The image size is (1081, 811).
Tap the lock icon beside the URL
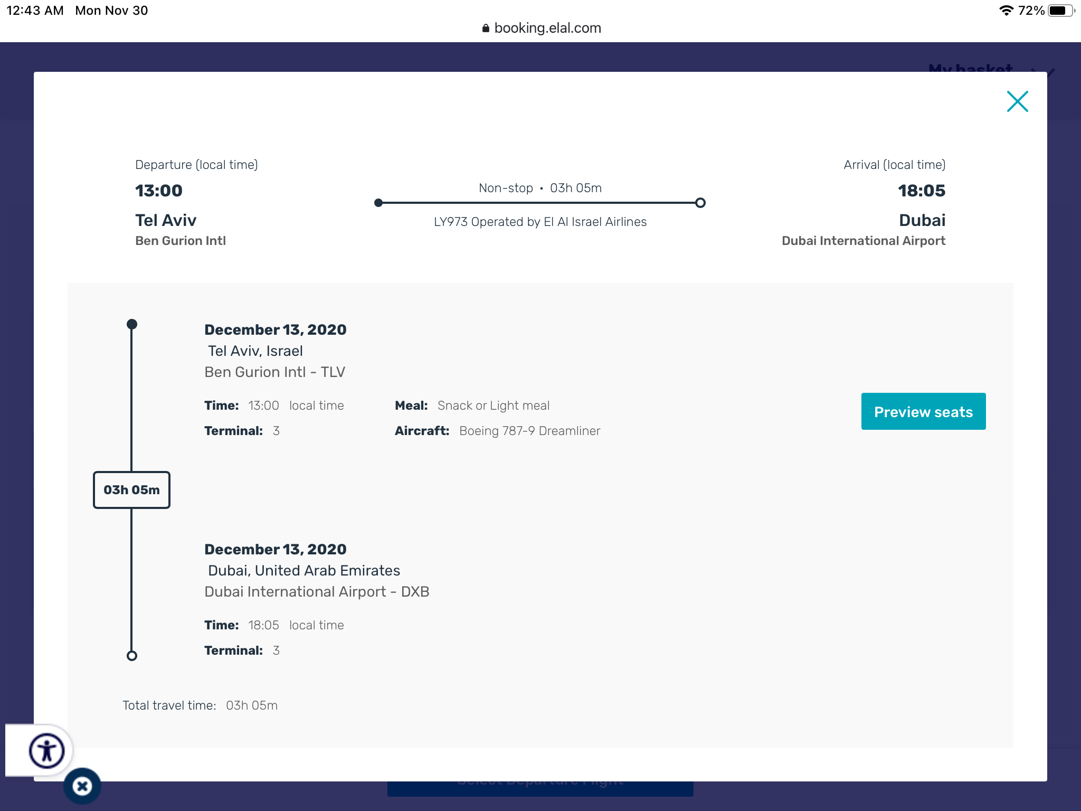[x=486, y=28]
